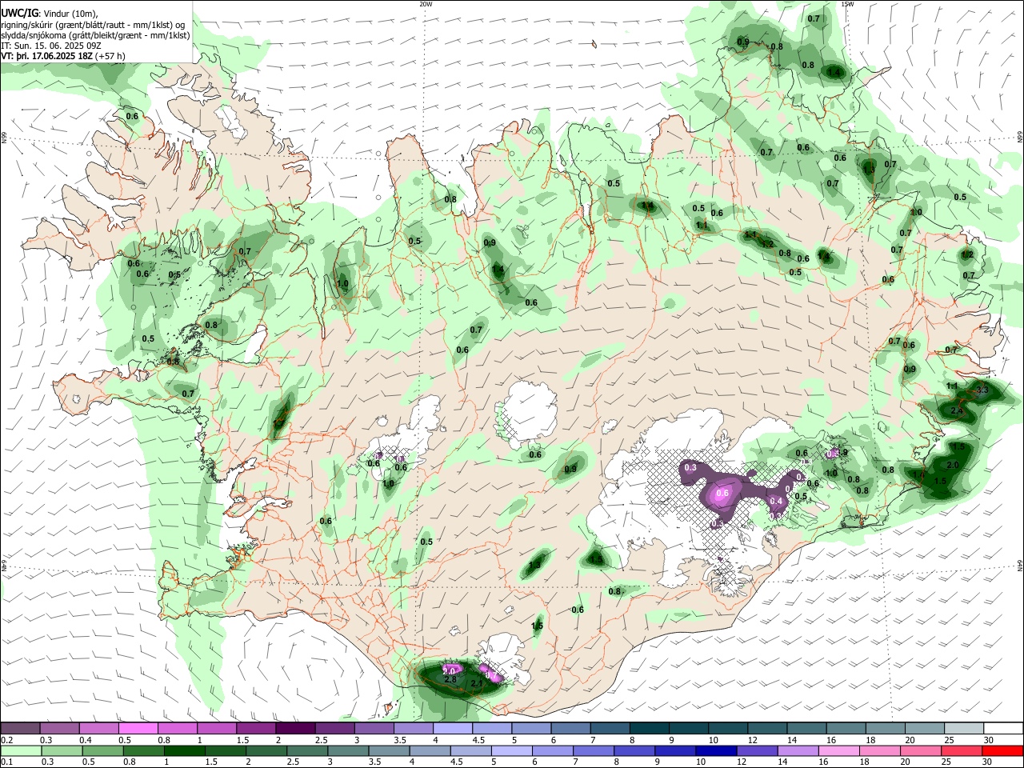Click the '3.3' precipitation value on east coast
Viewport: 1024px width, 768px height.
[983, 390]
